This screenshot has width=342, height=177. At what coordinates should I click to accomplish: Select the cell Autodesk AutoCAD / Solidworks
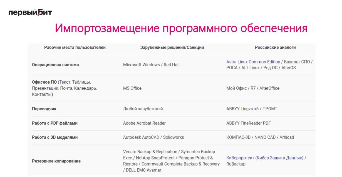[153, 137]
